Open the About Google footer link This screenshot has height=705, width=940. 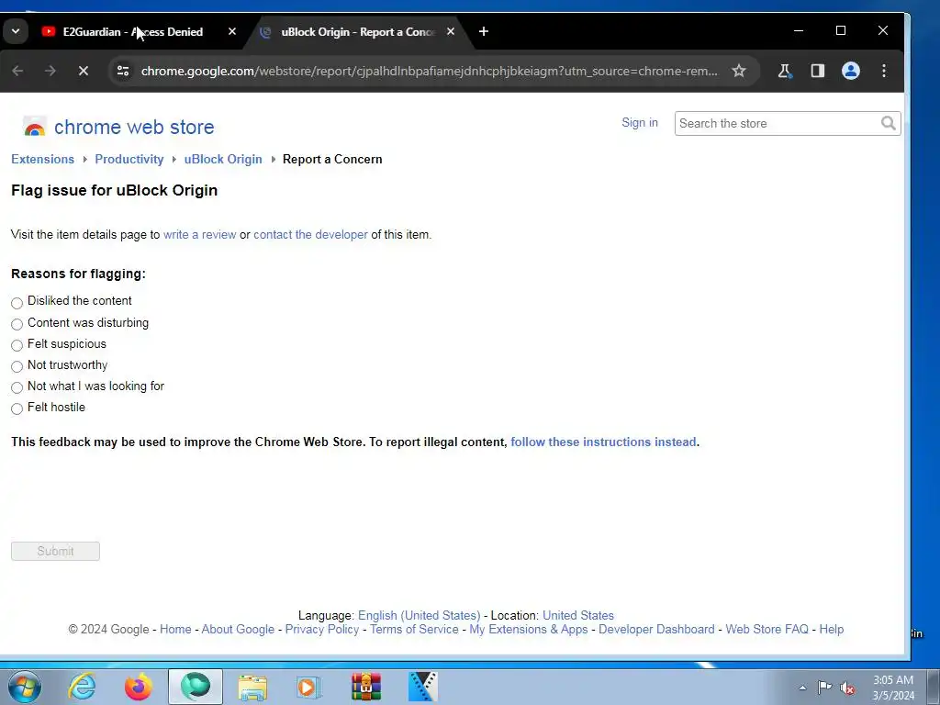coord(238,630)
